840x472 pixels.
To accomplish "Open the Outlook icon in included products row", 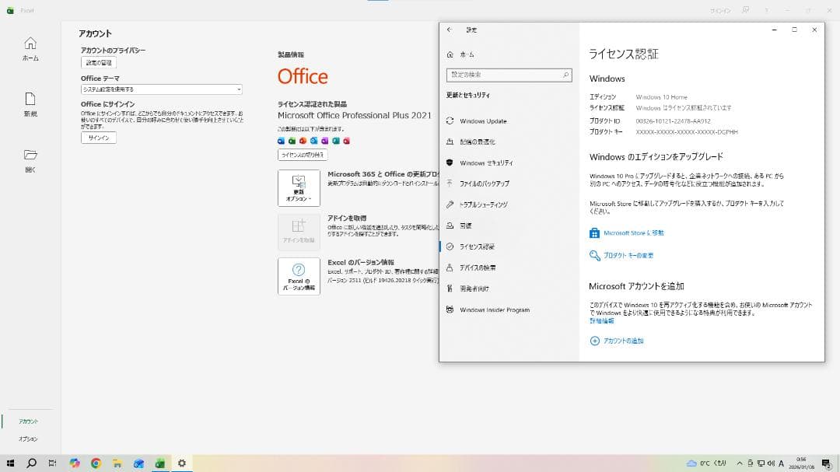I will tap(313, 141).
